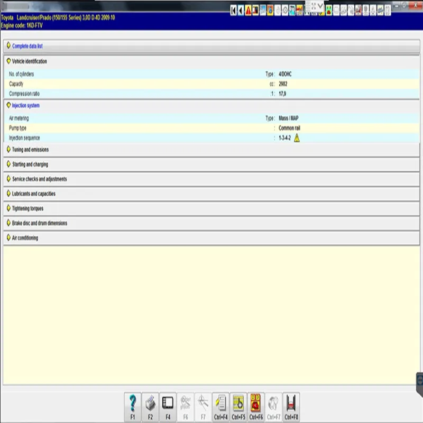The height and width of the screenshot is (423, 423).
Task: Click the light blue icon beside the book icon
Action: coord(263,10)
